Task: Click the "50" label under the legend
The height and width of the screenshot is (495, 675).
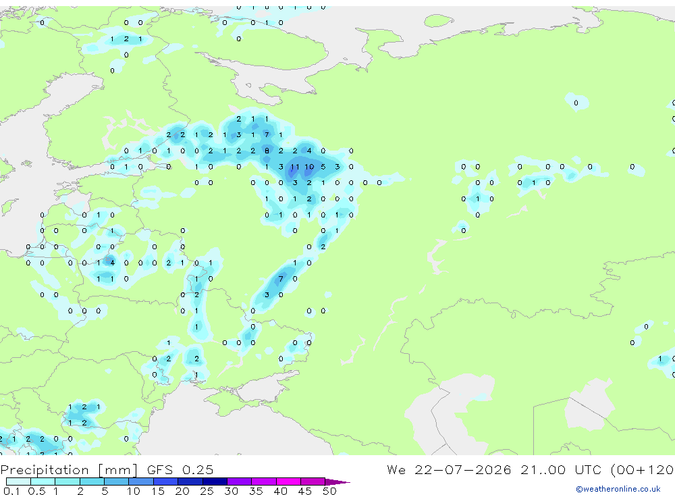Action: (329, 491)
